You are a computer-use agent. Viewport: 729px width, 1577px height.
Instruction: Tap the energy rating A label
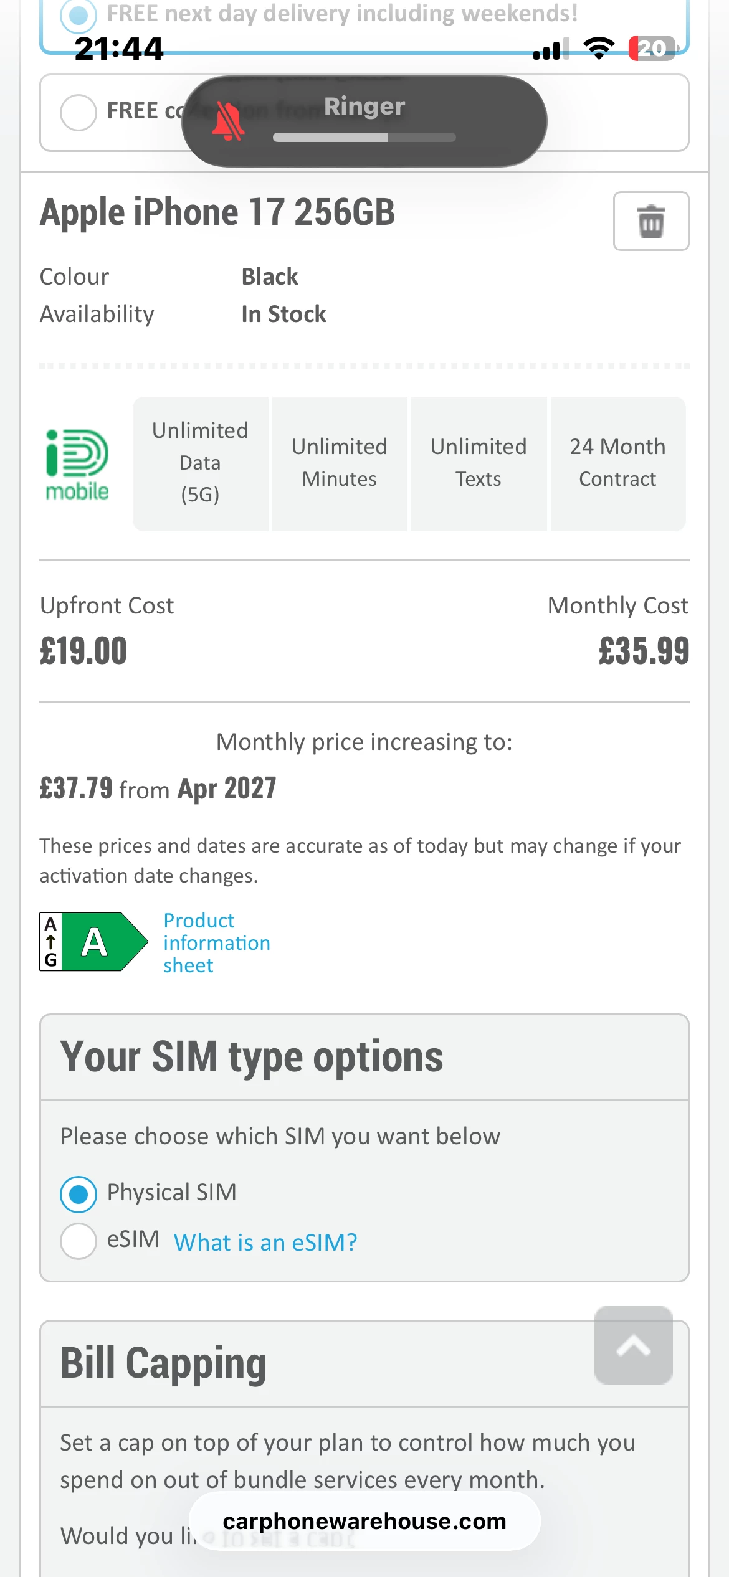click(x=93, y=942)
